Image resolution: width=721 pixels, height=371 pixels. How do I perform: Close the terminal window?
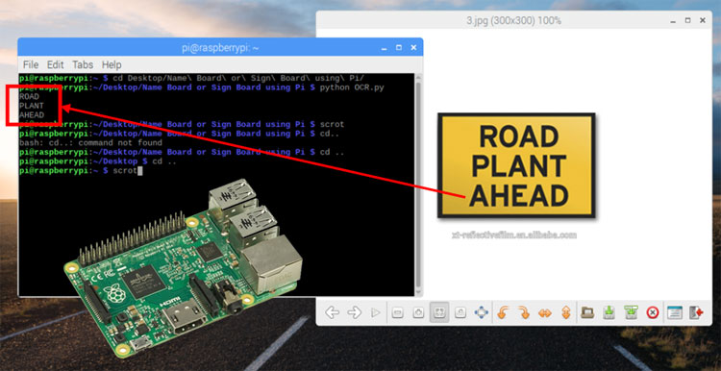(413, 47)
